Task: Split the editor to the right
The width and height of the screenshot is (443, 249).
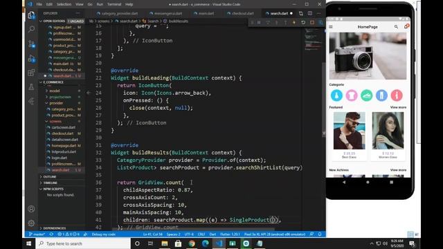Action: point(310,13)
